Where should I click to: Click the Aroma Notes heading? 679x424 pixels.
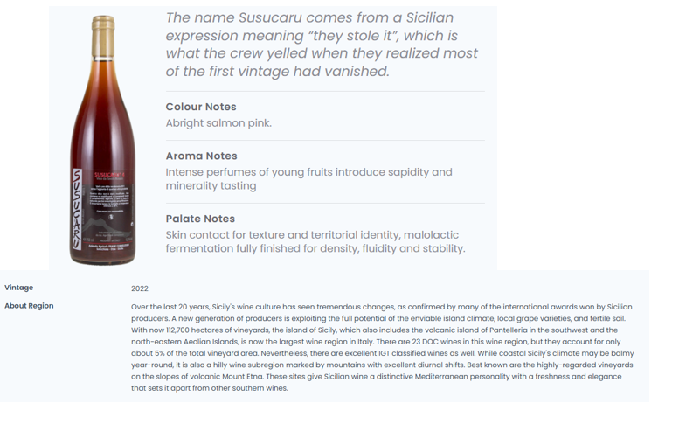point(201,156)
